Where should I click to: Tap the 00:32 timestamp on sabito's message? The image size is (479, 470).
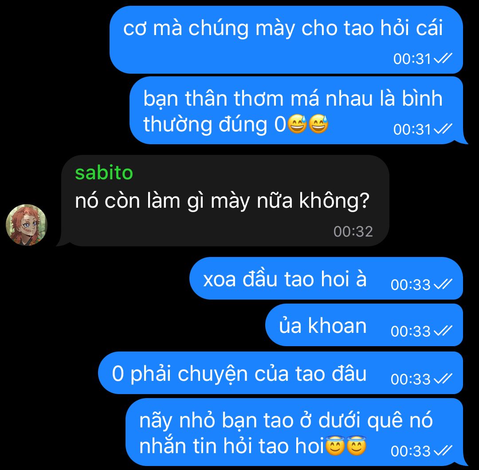coord(353,232)
